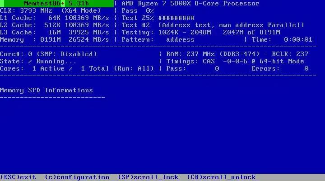Click the L3 Cache 16M line

55,33
